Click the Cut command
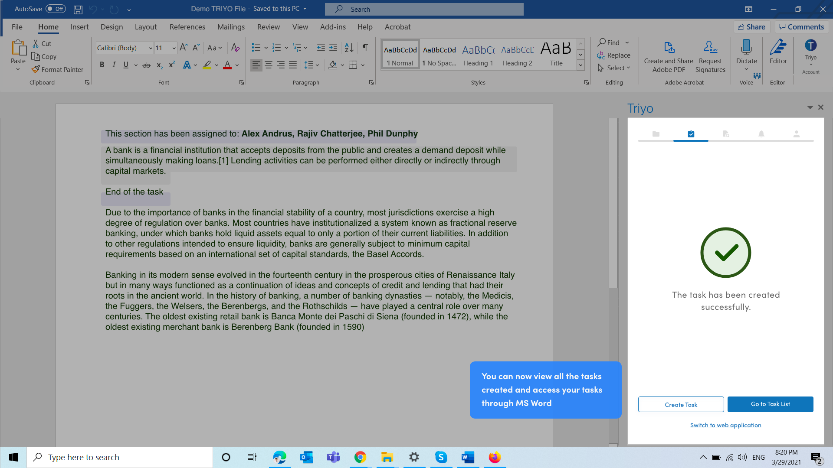 tap(42, 43)
